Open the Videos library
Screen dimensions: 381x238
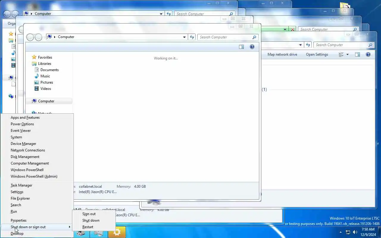(46, 88)
